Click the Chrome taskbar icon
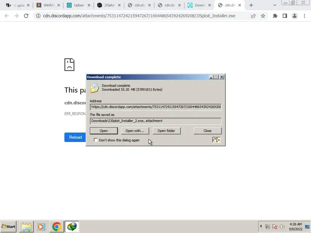This screenshot has width=311, height=233. tap(56, 227)
